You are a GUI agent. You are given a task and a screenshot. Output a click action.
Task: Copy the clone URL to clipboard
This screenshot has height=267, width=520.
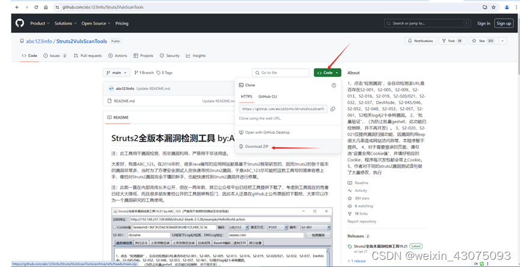332,109
